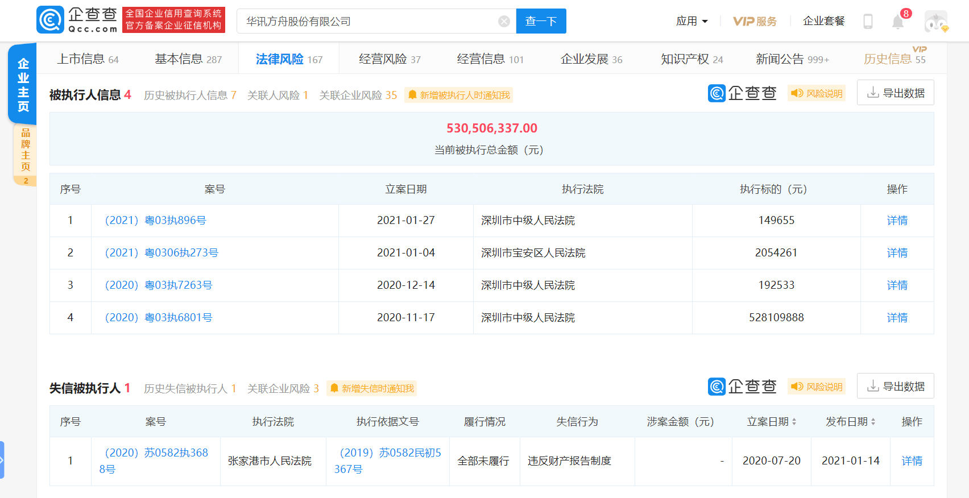Open 关联企业风险 35 link

tap(358, 95)
